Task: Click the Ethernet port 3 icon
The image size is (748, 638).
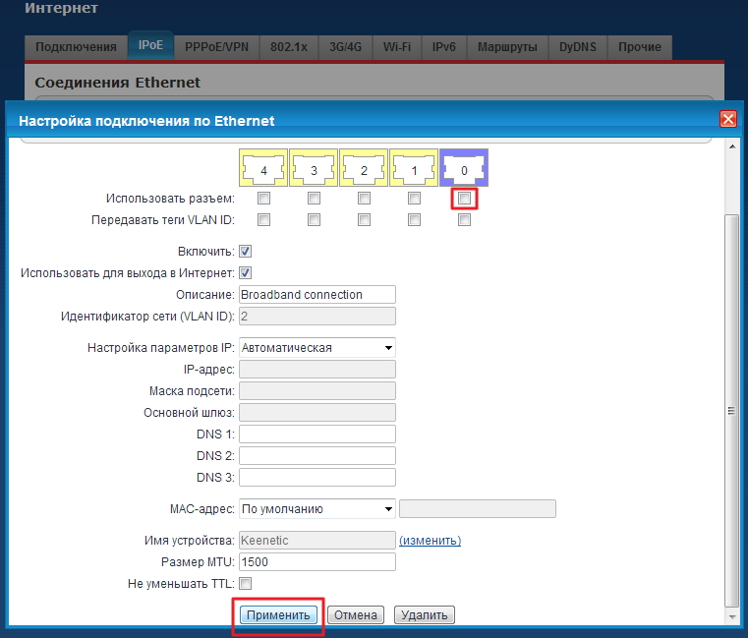Action: point(314,168)
